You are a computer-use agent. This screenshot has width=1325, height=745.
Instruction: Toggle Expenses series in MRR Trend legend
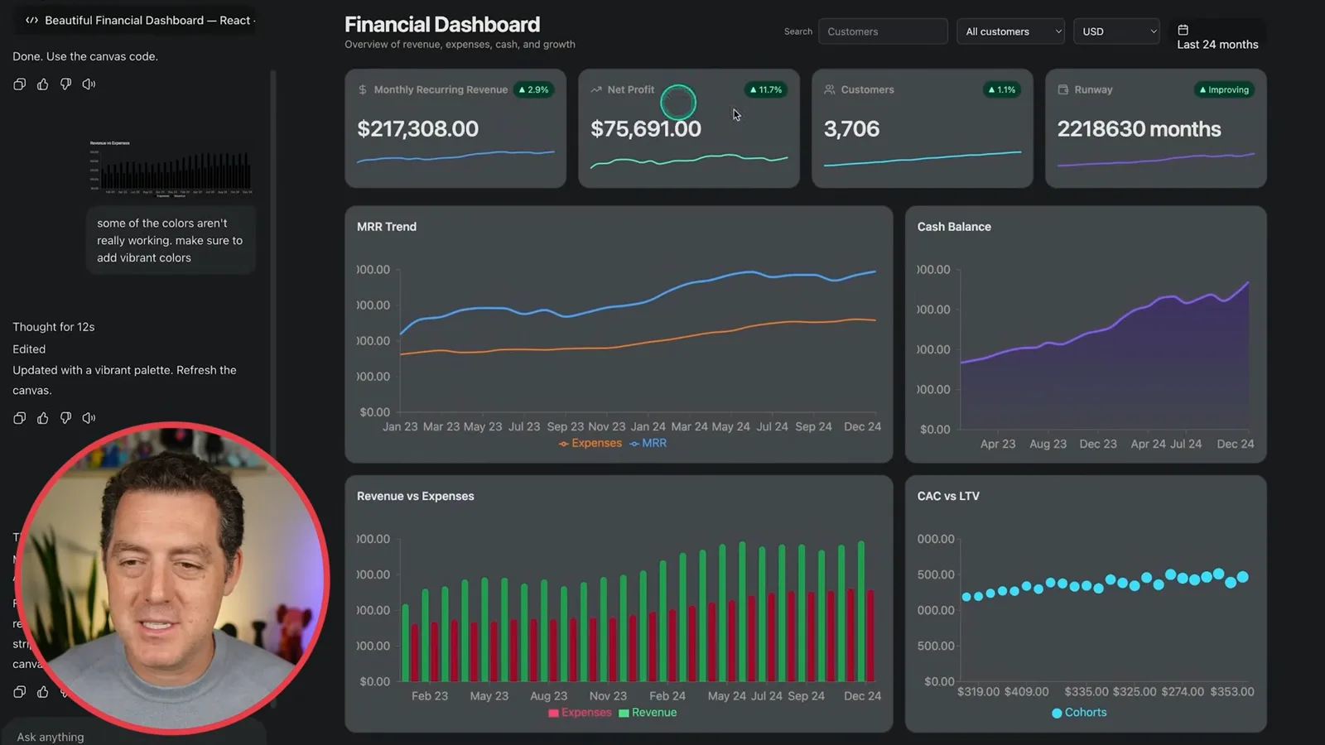pos(590,444)
